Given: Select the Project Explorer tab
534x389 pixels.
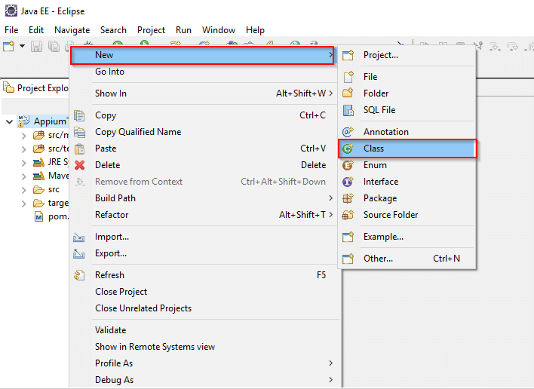Looking at the screenshot, I should click(38, 88).
